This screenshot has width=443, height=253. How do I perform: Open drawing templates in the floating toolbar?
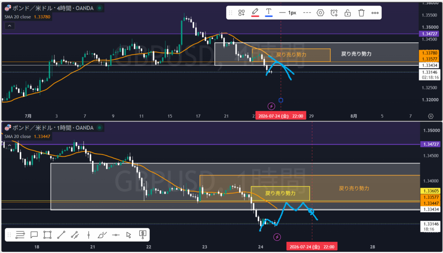point(241,13)
